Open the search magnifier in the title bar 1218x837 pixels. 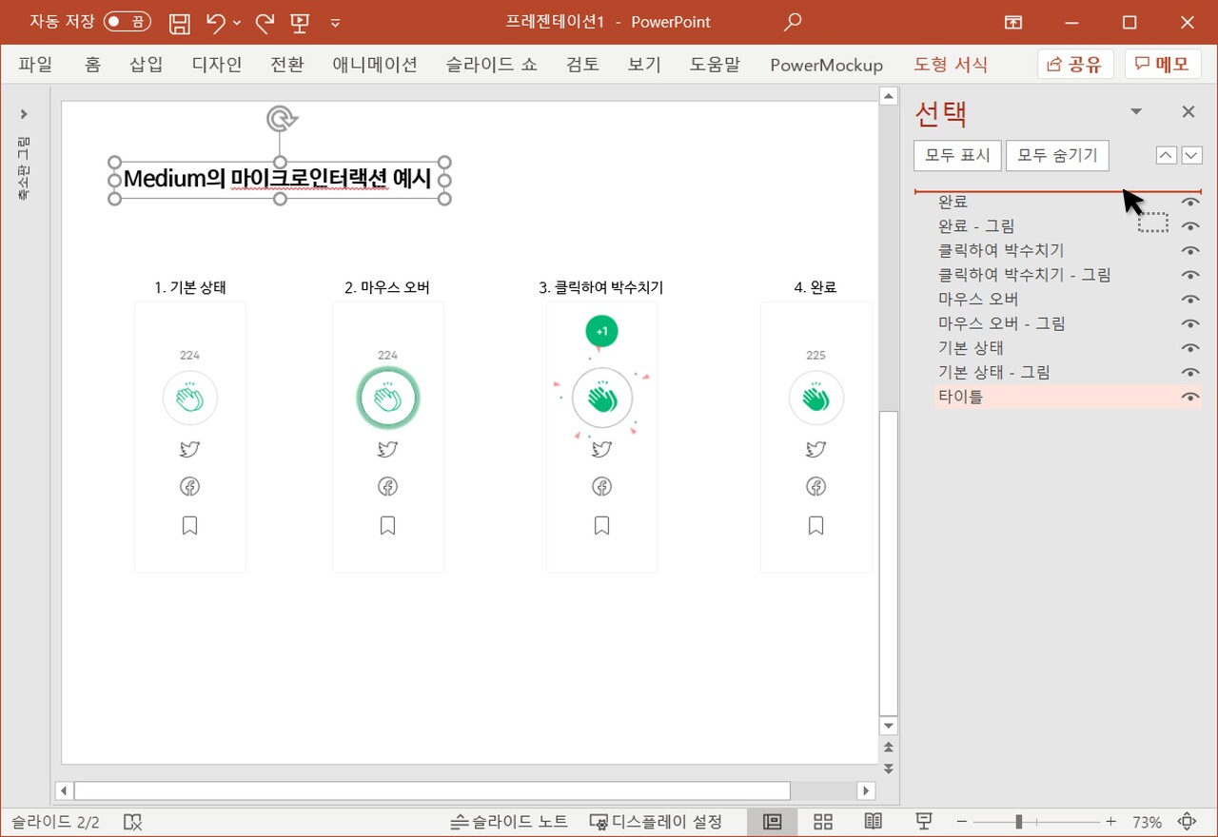792,22
